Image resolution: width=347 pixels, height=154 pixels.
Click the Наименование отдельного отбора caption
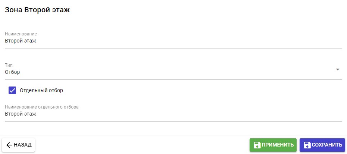click(42, 107)
